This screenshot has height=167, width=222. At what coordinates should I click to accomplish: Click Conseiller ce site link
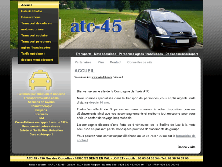(x=140, y=62)
